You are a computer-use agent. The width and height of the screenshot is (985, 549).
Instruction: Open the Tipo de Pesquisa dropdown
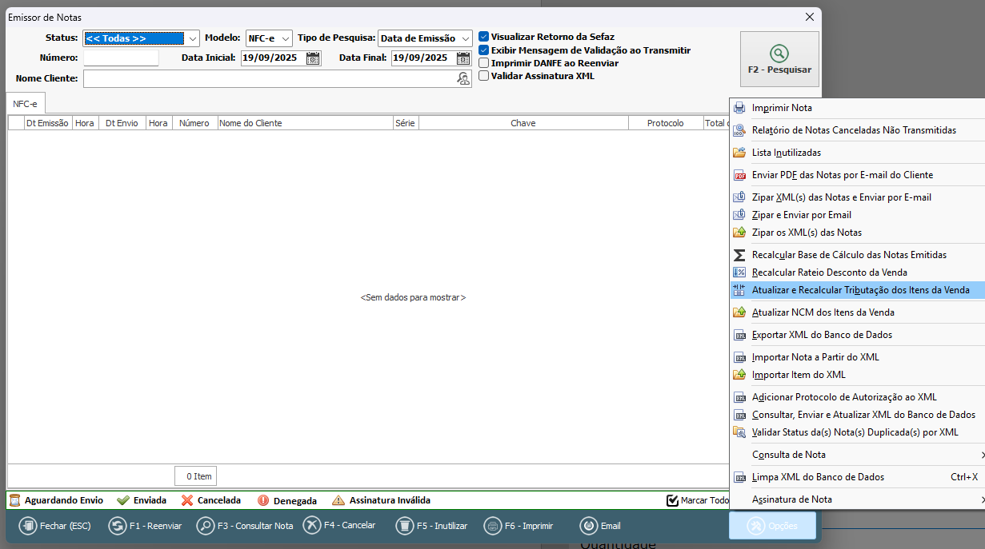pyautogui.click(x=466, y=38)
